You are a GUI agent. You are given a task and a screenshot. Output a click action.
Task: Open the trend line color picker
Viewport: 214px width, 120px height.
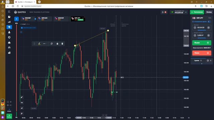[39, 44]
